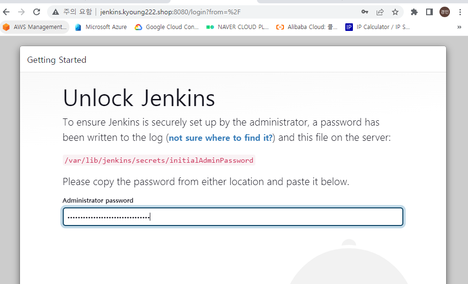The image size is (468, 284).
Task: Open the user profile avatar
Action: (x=444, y=12)
